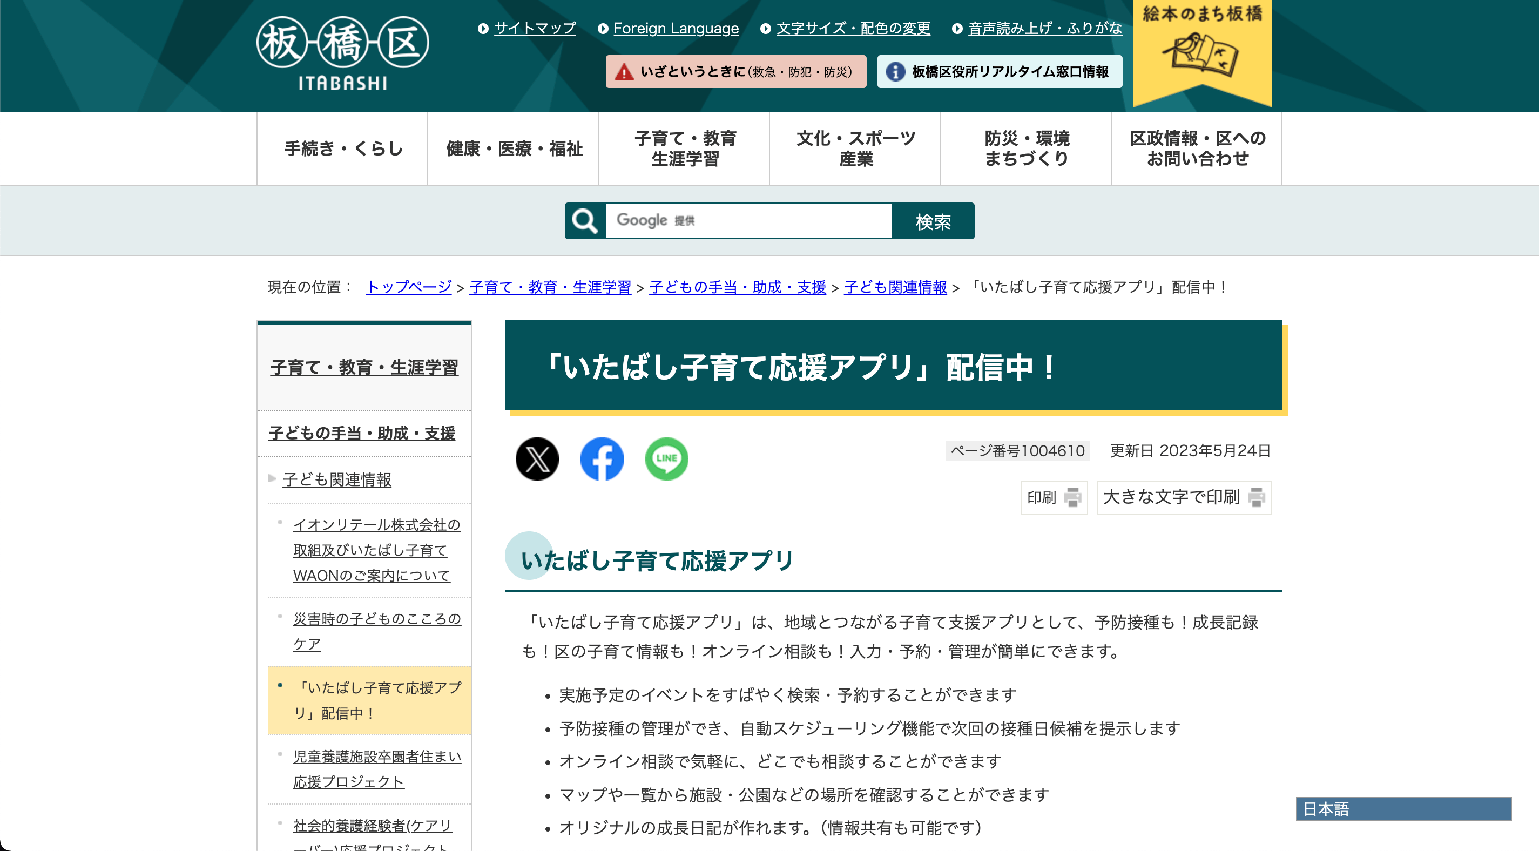This screenshot has height=851, width=1539.
Task: Click bullet オンライン相談で気軽に
Action: [x=780, y=761]
